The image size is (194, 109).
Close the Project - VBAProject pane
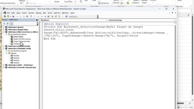click(x=37, y=20)
